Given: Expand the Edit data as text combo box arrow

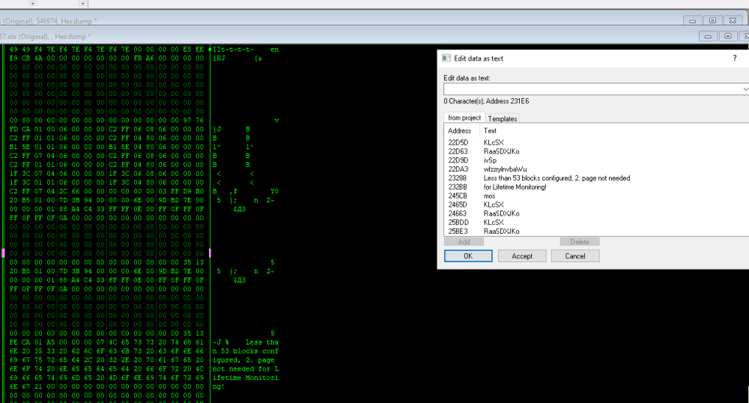Looking at the screenshot, I should click(745, 89).
